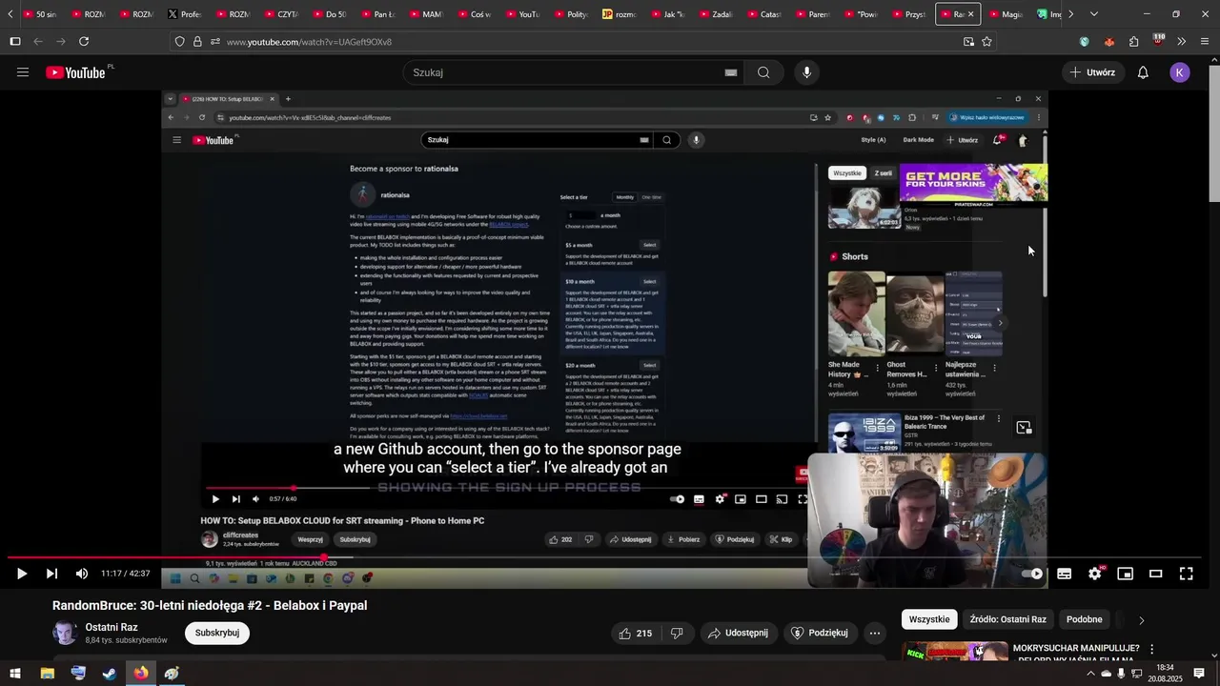Play the paused video
This screenshot has width=1220, height=686.
coord(21,574)
